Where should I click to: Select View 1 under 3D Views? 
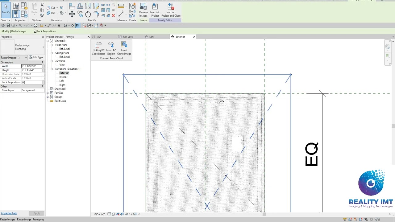63,65
